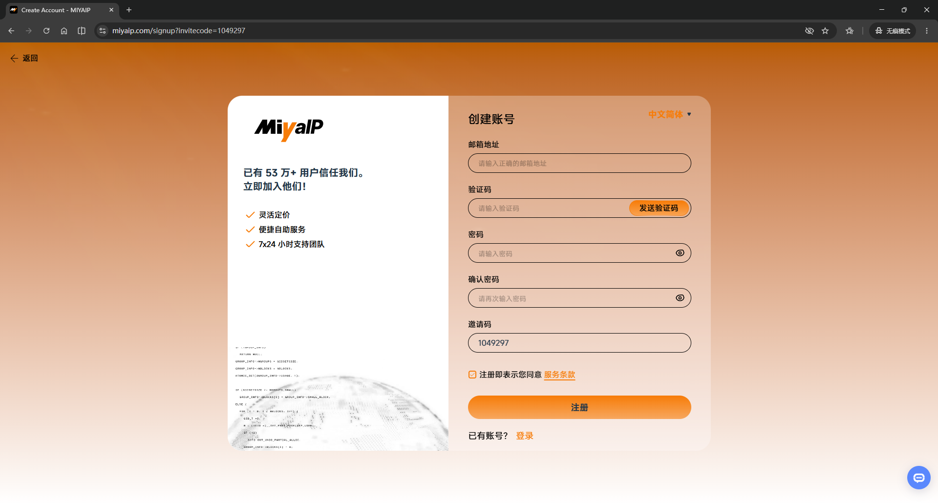The height and width of the screenshot is (503, 938).
Task: Click the 已有 53 万+ 用户信任我们 headline
Action: coord(303,173)
